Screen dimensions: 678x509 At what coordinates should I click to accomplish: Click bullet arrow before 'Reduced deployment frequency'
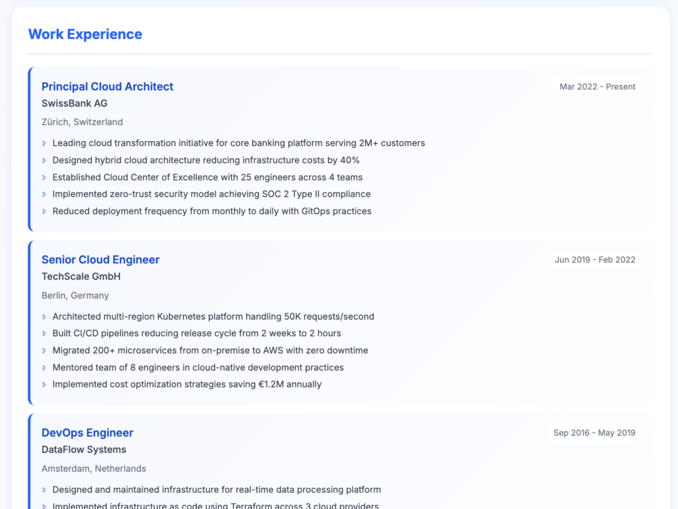click(x=44, y=212)
